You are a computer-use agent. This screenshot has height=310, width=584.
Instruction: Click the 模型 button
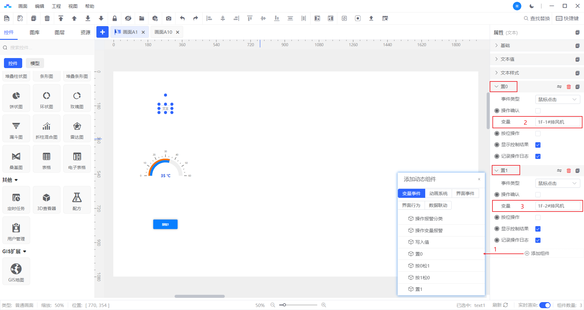tap(35, 63)
